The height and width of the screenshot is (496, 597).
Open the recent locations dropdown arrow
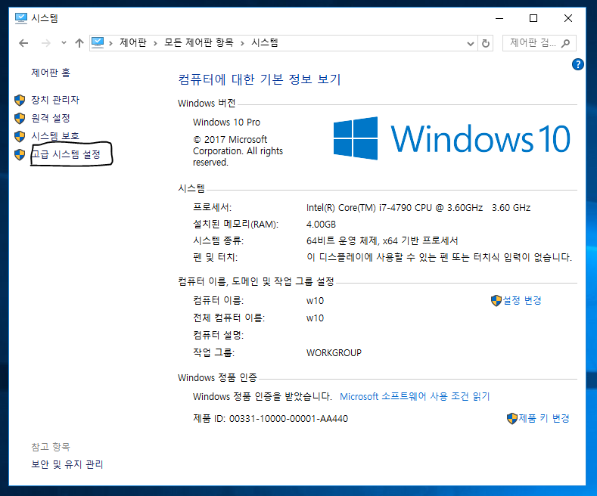pyautogui.click(x=64, y=43)
